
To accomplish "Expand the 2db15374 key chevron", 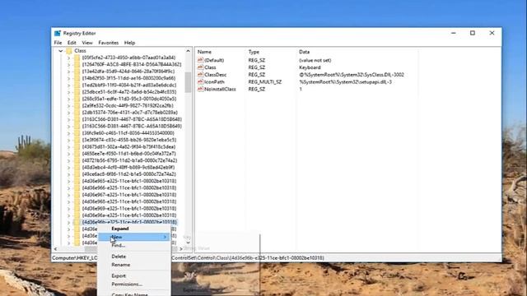I will (x=68, y=113).
